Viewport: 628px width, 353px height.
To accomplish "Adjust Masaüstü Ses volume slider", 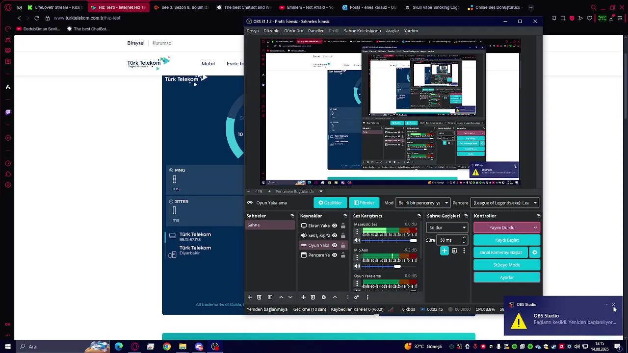I will [x=389, y=240].
